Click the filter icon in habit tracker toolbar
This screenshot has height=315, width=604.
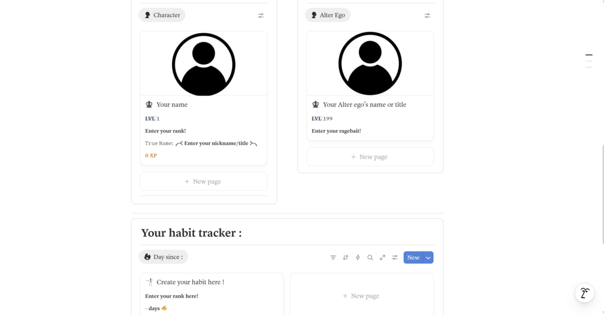[x=333, y=257]
